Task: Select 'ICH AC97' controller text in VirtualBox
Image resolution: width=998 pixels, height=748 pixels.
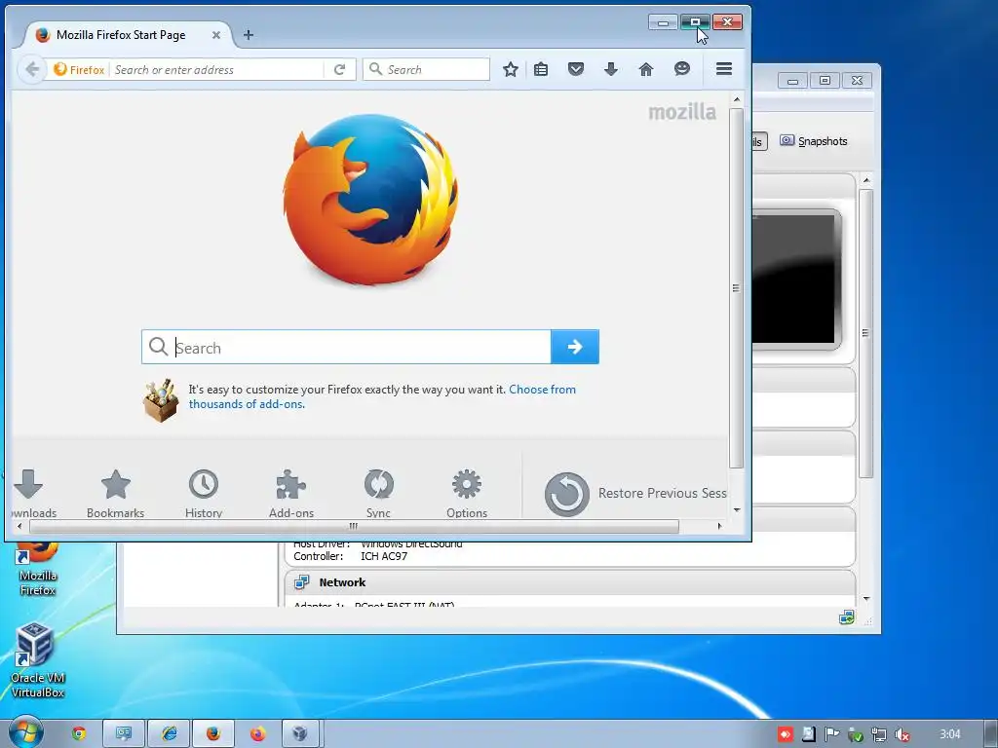Action: (x=384, y=556)
